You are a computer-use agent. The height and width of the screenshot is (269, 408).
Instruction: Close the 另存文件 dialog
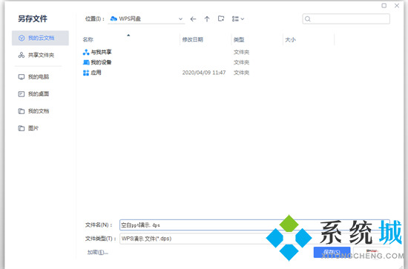397,5
